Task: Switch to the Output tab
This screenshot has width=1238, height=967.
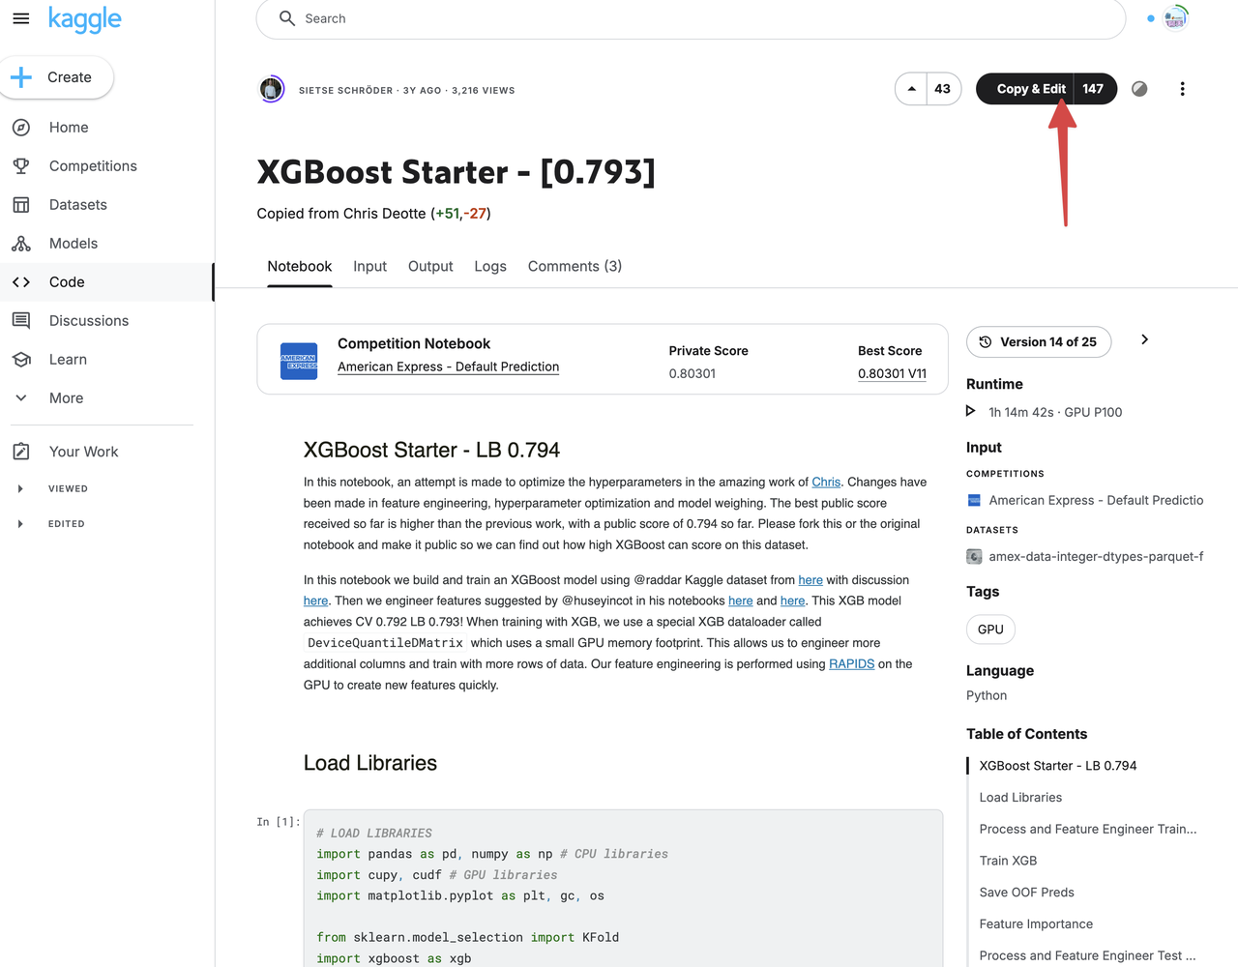Action: [x=430, y=267]
